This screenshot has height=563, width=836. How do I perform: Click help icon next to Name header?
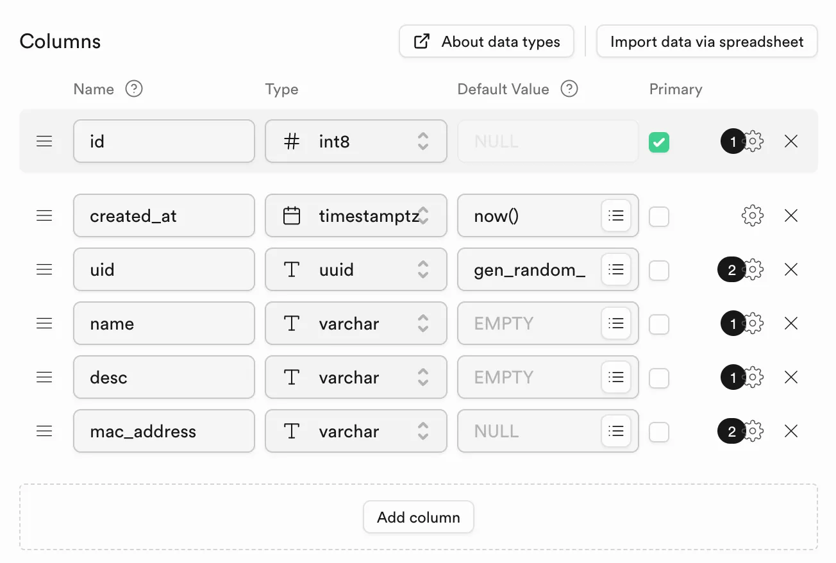click(133, 89)
